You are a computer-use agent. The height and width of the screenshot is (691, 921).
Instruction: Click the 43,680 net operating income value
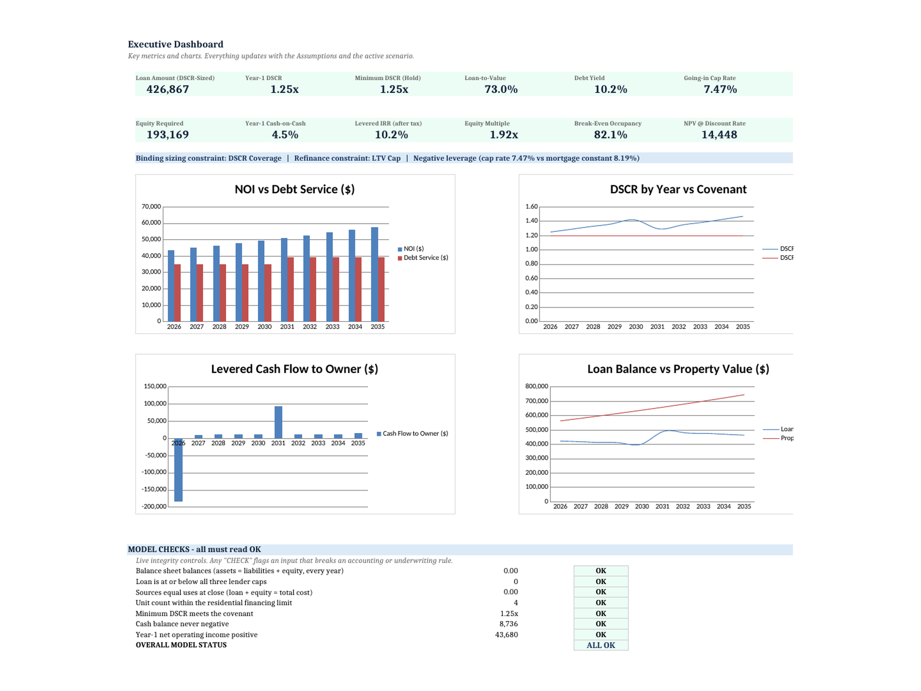(x=507, y=635)
